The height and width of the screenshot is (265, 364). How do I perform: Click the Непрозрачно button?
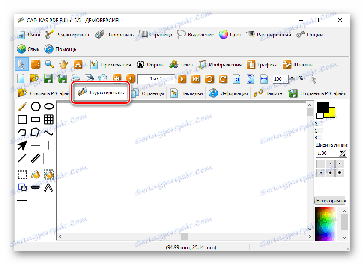[330, 201]
